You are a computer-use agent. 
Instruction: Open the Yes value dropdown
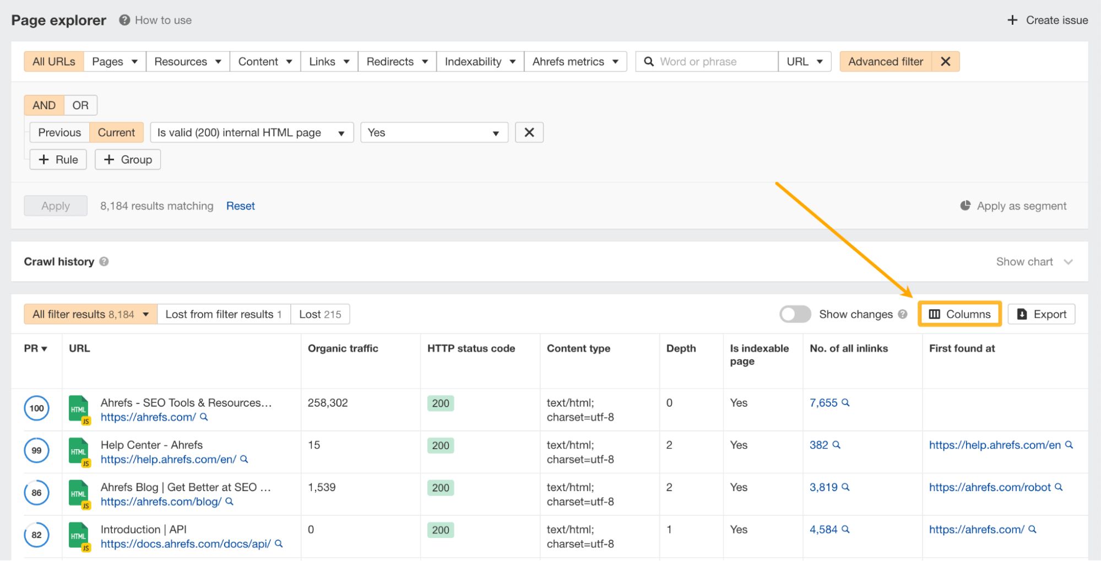434,132
